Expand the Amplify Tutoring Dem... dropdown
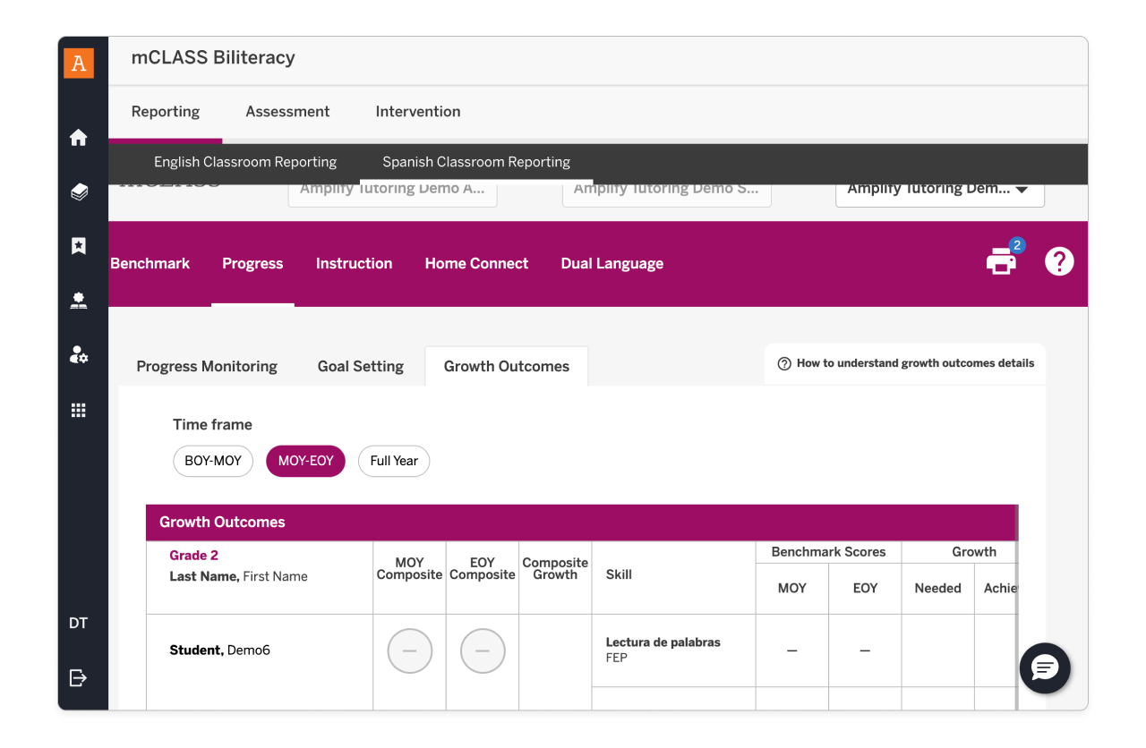Screen dimensions: 1146x748 (x=939, y=190)
